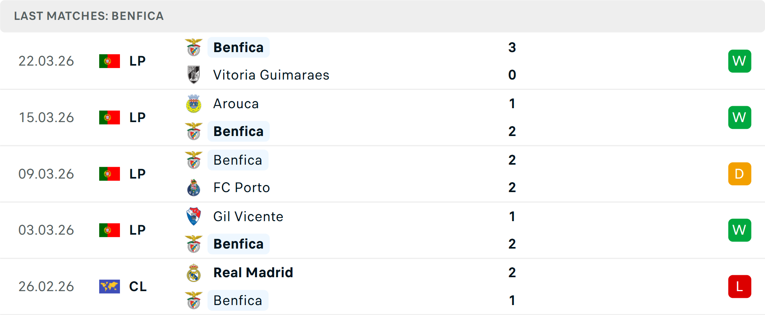The height and width of the screenshot is (315, 765).
Task: Click the Gil Vicente club crest
Action: tap(194, 217)
